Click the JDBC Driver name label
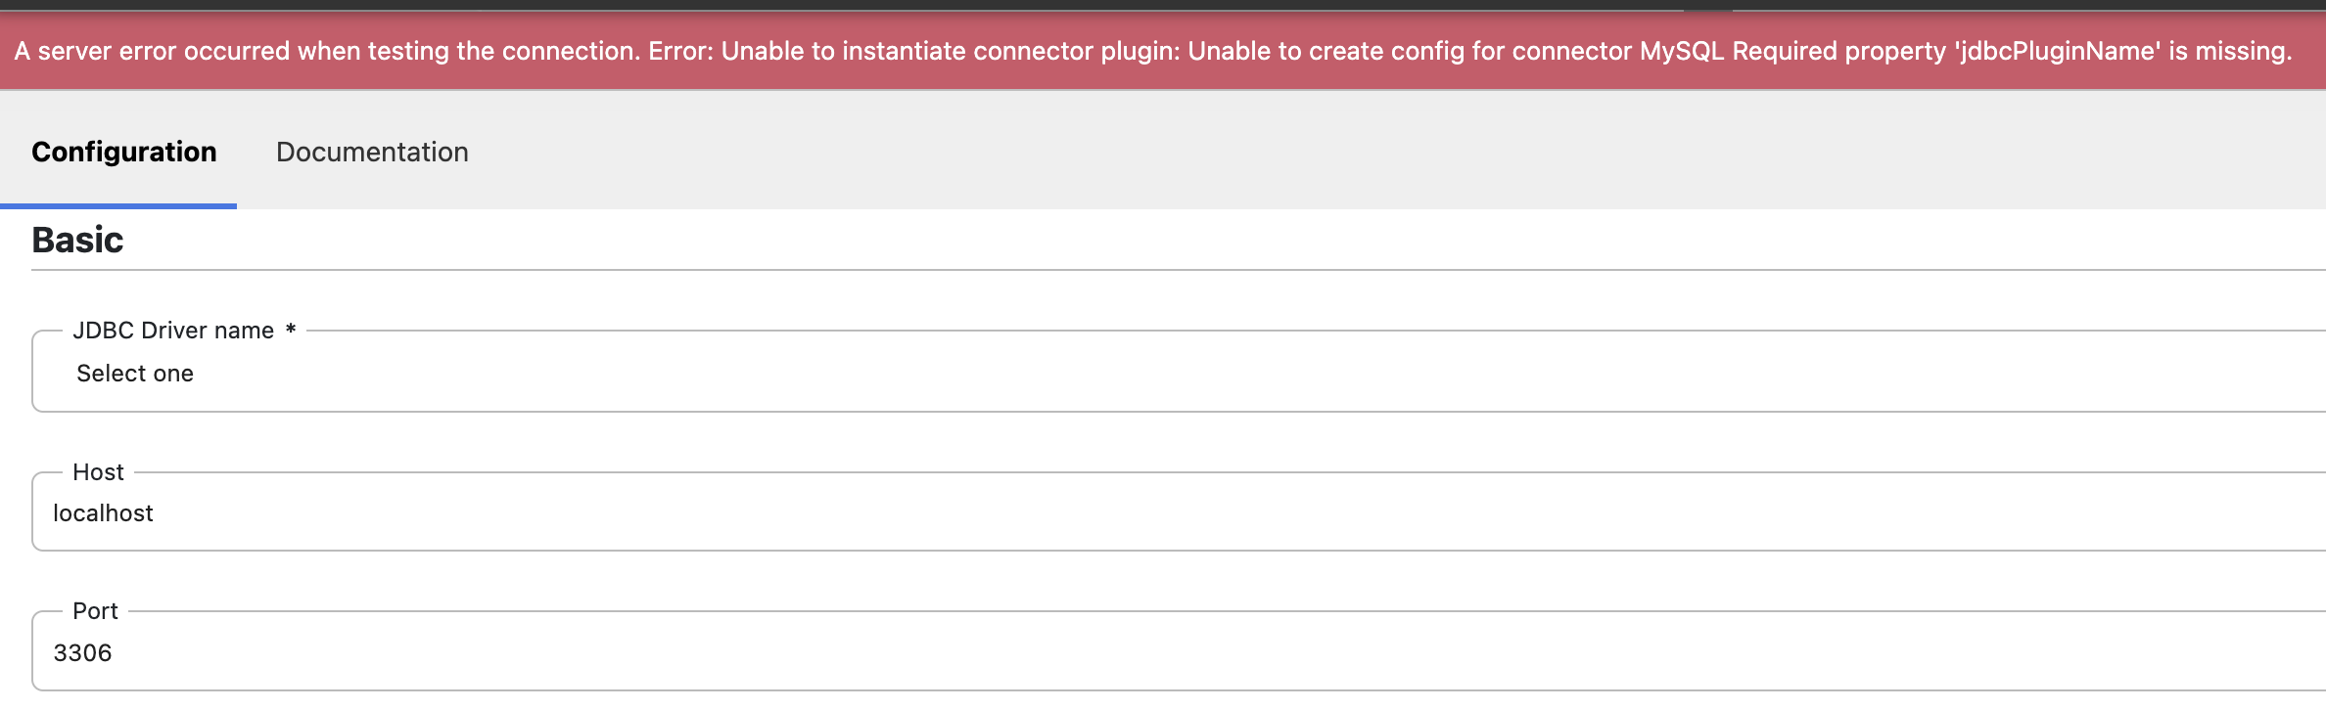Screen dimensions: 2326x710 coord(173,331)
